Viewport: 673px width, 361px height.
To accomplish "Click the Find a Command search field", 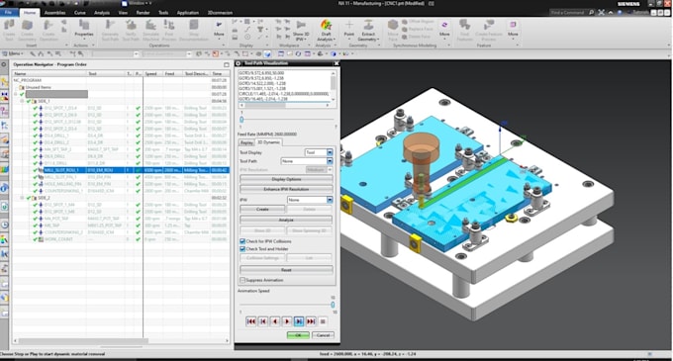I will click(x=568, y=13).
